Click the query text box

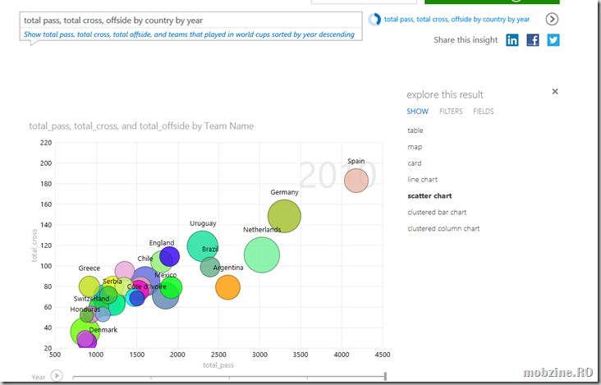point(190,21)
